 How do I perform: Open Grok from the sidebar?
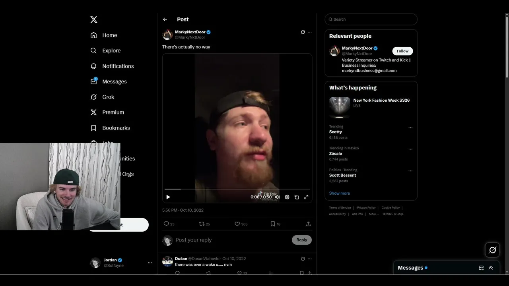click(x=102, y=97)
